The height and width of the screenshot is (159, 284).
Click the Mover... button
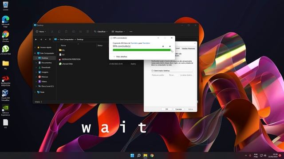(172, 75)
